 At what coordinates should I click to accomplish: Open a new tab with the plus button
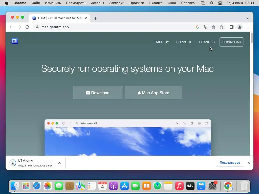pyautogui.click(x=95, y=18)
